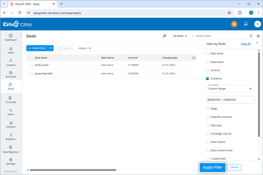Open the All deals dropdown
The image size is (263, 175).
coord(179,36)
